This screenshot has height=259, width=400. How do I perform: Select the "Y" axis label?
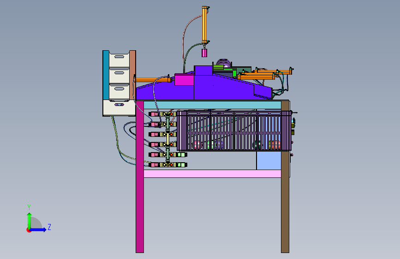(x=29, y=207)
